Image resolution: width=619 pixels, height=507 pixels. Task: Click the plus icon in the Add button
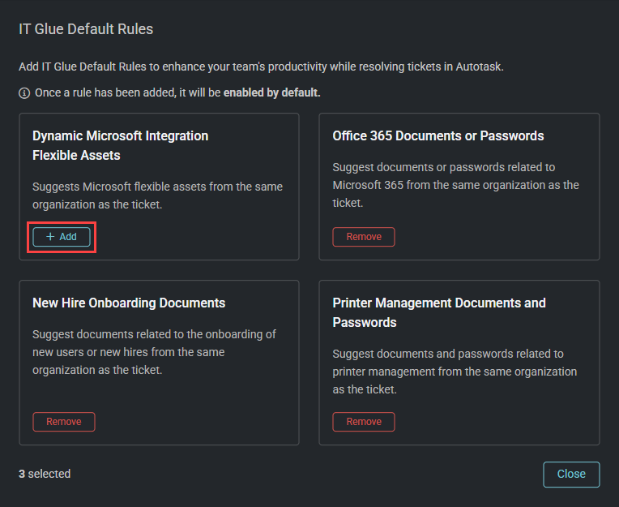[x=50, y=237]
